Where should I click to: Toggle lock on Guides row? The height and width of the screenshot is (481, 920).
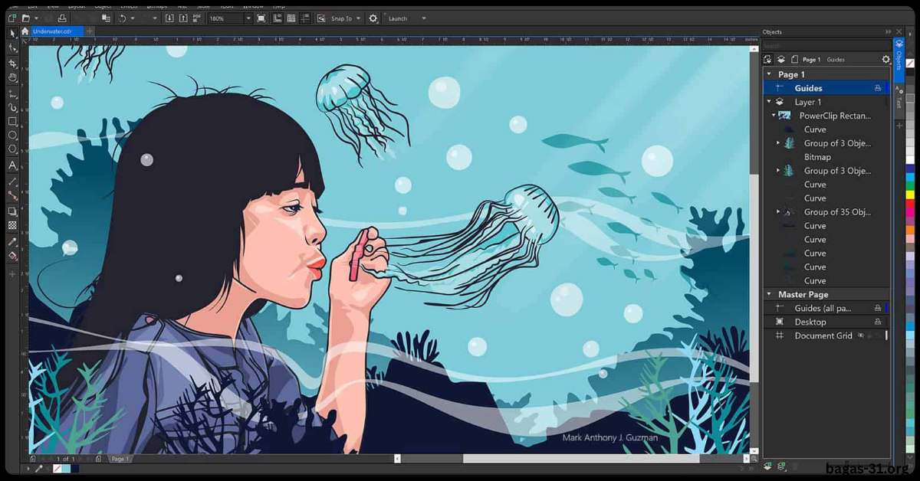[878, 88]
